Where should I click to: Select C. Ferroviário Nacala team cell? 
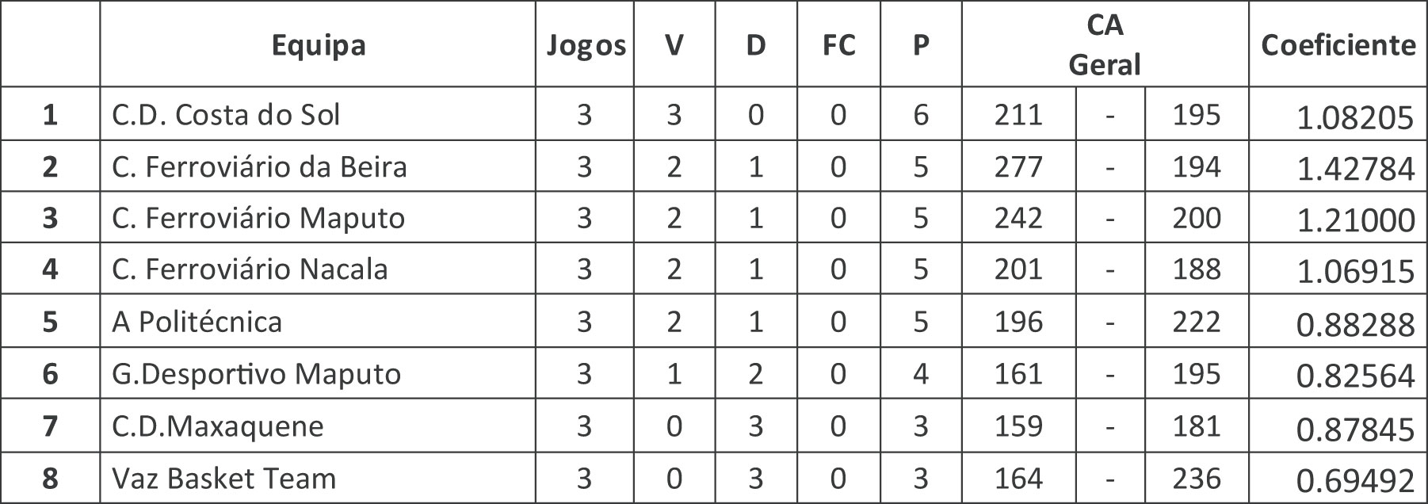(250, 269)
